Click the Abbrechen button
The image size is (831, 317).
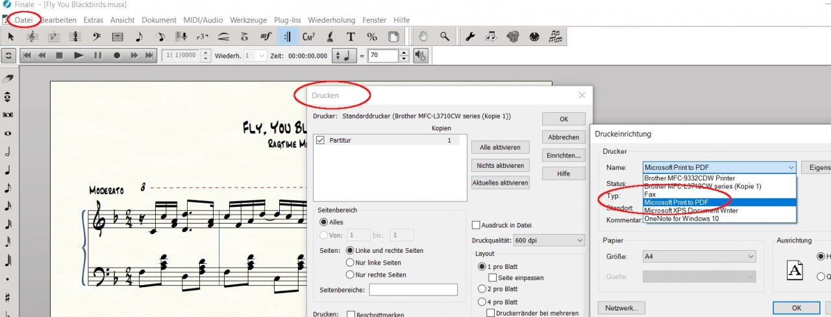(x=564, y=137)
